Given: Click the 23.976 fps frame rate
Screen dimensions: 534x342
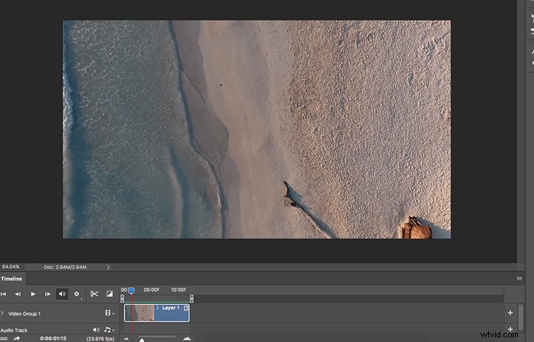Looking at the screenshot, I should (x=100, y=339).
